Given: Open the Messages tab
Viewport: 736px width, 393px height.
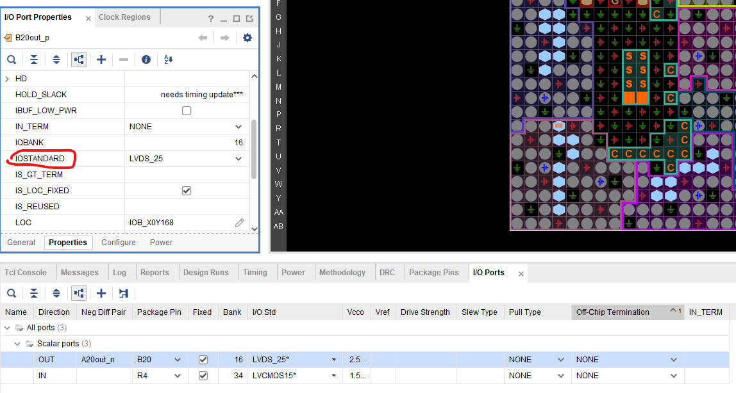Looking at the screenshot, I should pos(79,272).
